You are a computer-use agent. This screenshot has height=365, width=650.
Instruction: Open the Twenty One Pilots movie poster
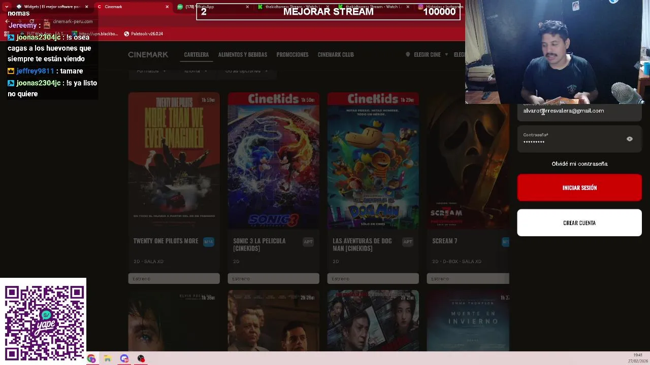tap(174, 161)
